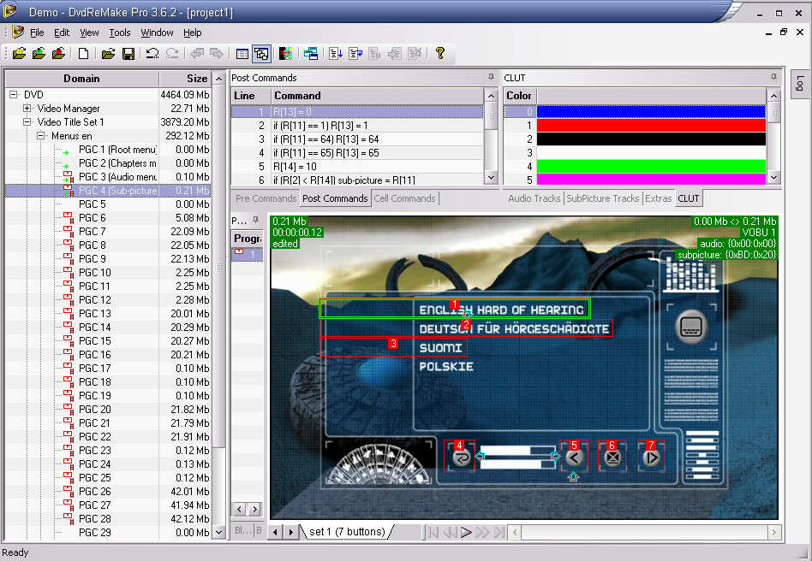The height and width of the screenshot is (561, 812).
Task: Click the Domain column header
Action: point(82,79)
